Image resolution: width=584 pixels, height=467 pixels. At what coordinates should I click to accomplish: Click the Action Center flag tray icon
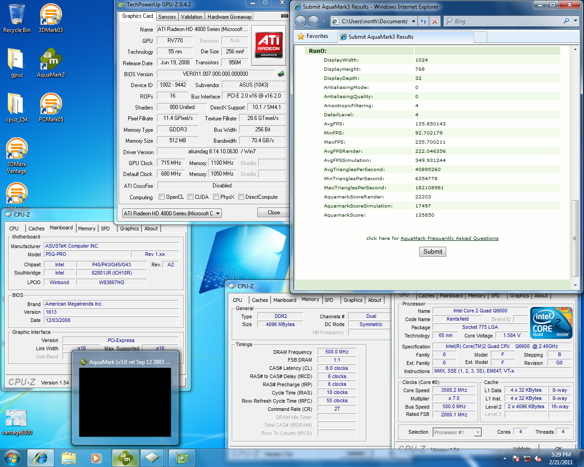(516, 458)
